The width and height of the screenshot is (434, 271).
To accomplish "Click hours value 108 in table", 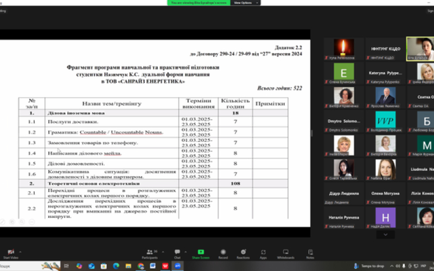I will click(235, 184).
